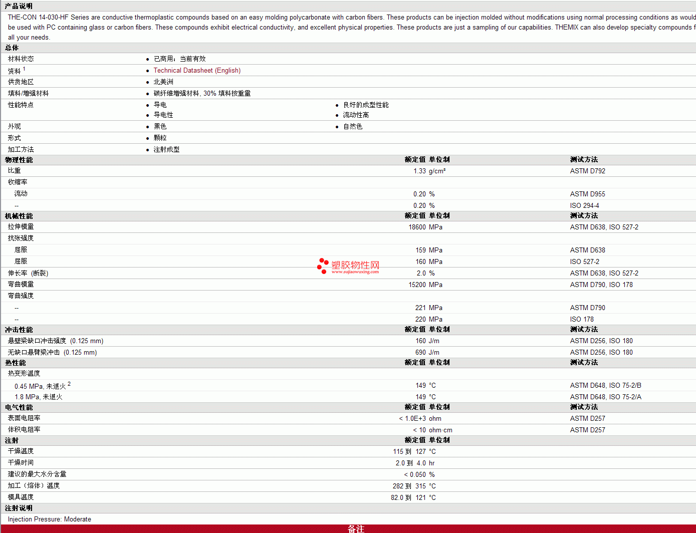This screenshot has width=696, height=533.
Task: Select the 总体 section header
Action: pyautogui.click(x=12, y=48)
